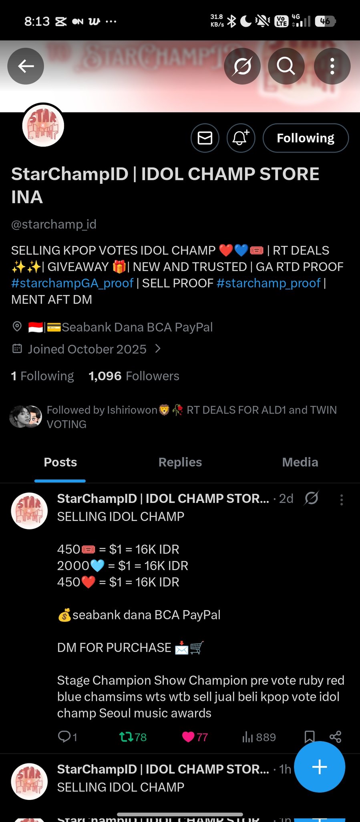Tap Grok icon on the first post

[311, 498]
